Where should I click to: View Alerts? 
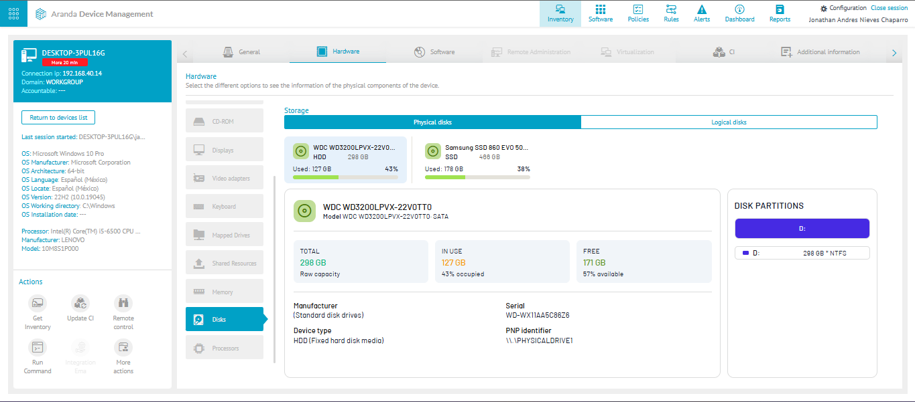coord(702,13)
